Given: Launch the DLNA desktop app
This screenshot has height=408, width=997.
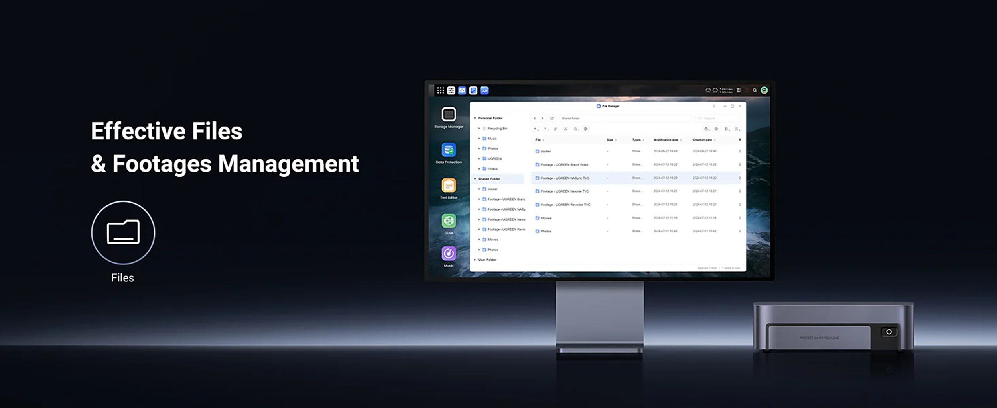Looking at the screenshot, I should pos(449,224).
